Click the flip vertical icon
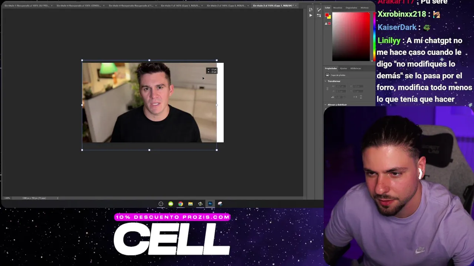Image resolution: width=474 pixels, height=266 pixels. click(x=360, y=97)
